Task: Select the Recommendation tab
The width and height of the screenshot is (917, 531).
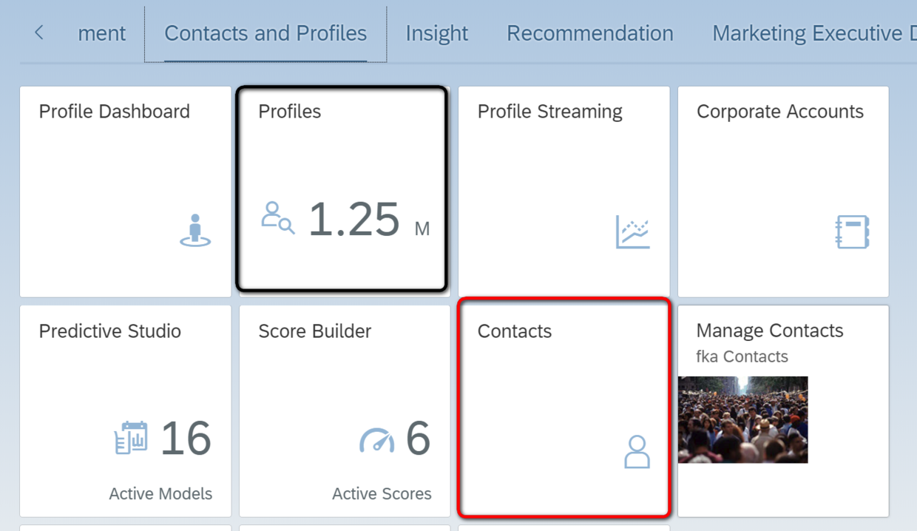Action: (x=589, y=34)
